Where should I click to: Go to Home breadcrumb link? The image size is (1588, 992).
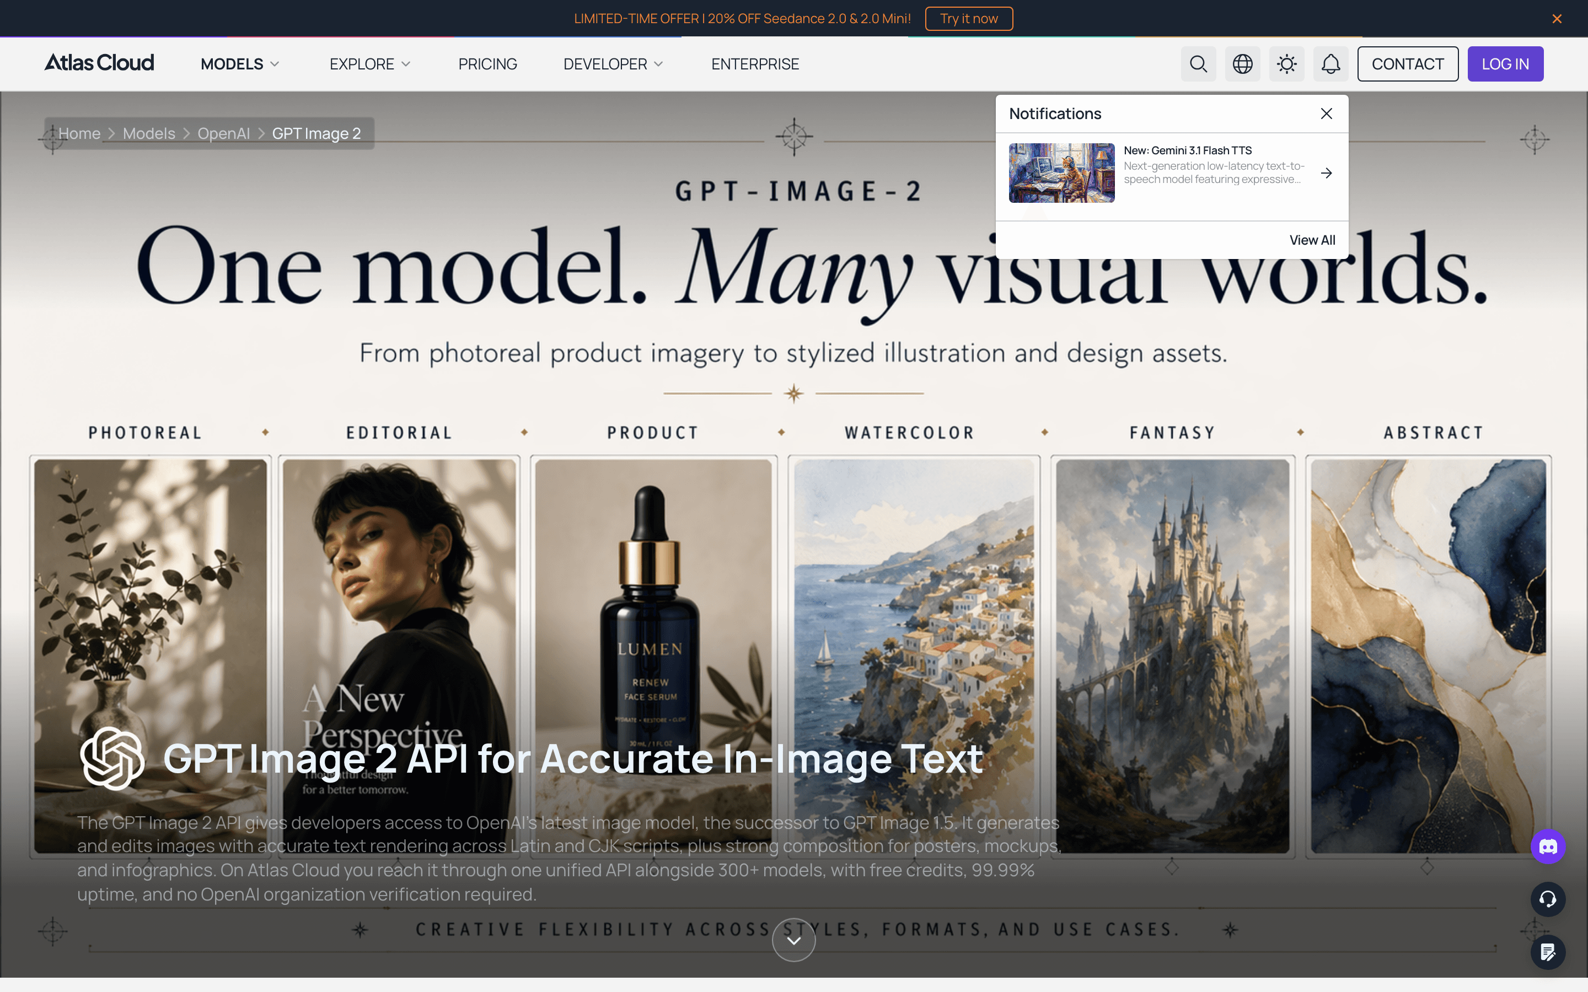tap(79, 133)
